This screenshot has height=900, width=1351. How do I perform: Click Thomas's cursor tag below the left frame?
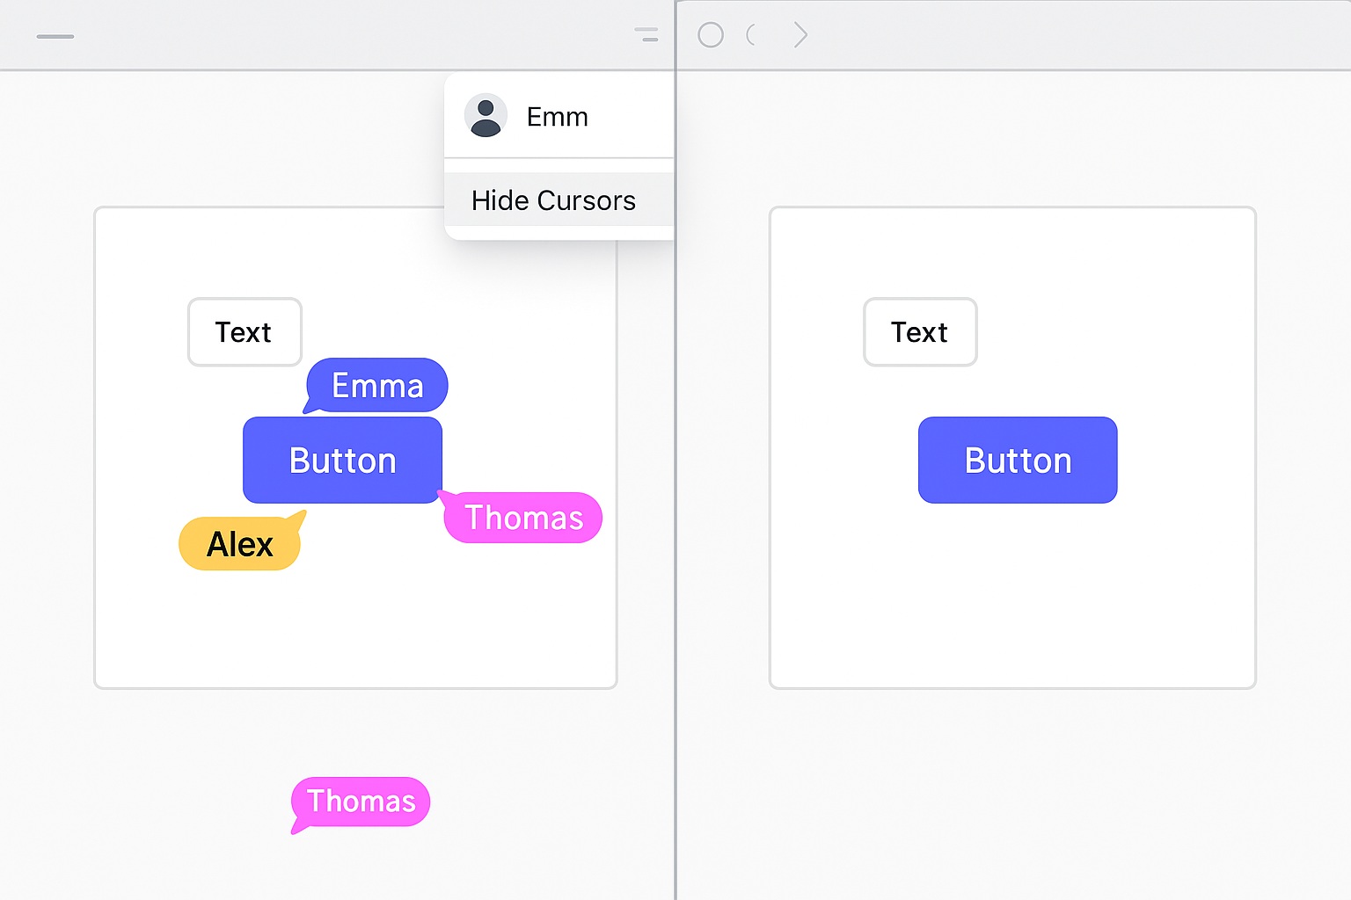[360, 801]
